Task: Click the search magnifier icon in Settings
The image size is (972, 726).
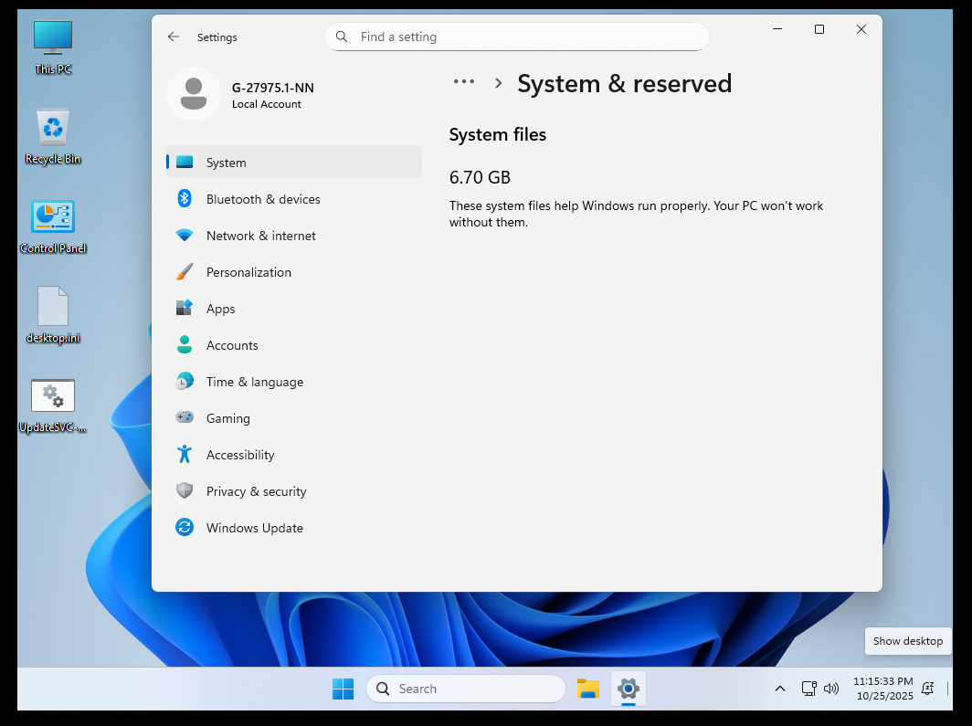Action: coord(342,37)
